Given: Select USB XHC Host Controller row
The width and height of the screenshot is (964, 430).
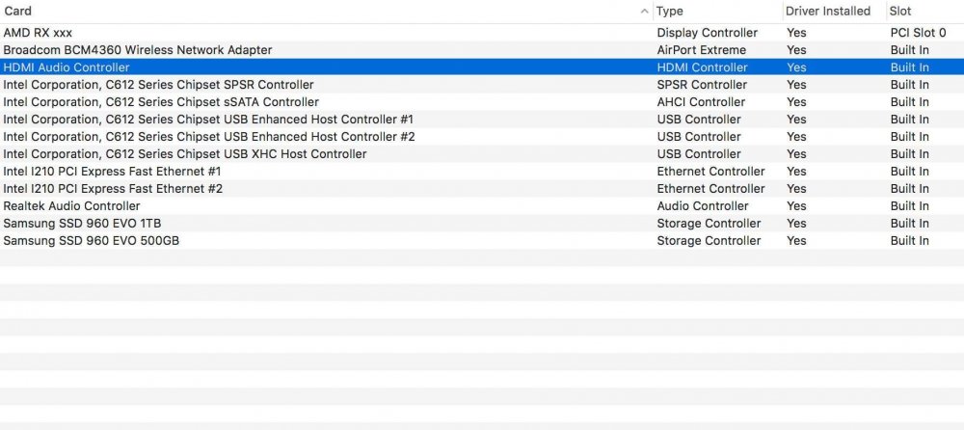Looking at the screenshot, I should [482, 154].
